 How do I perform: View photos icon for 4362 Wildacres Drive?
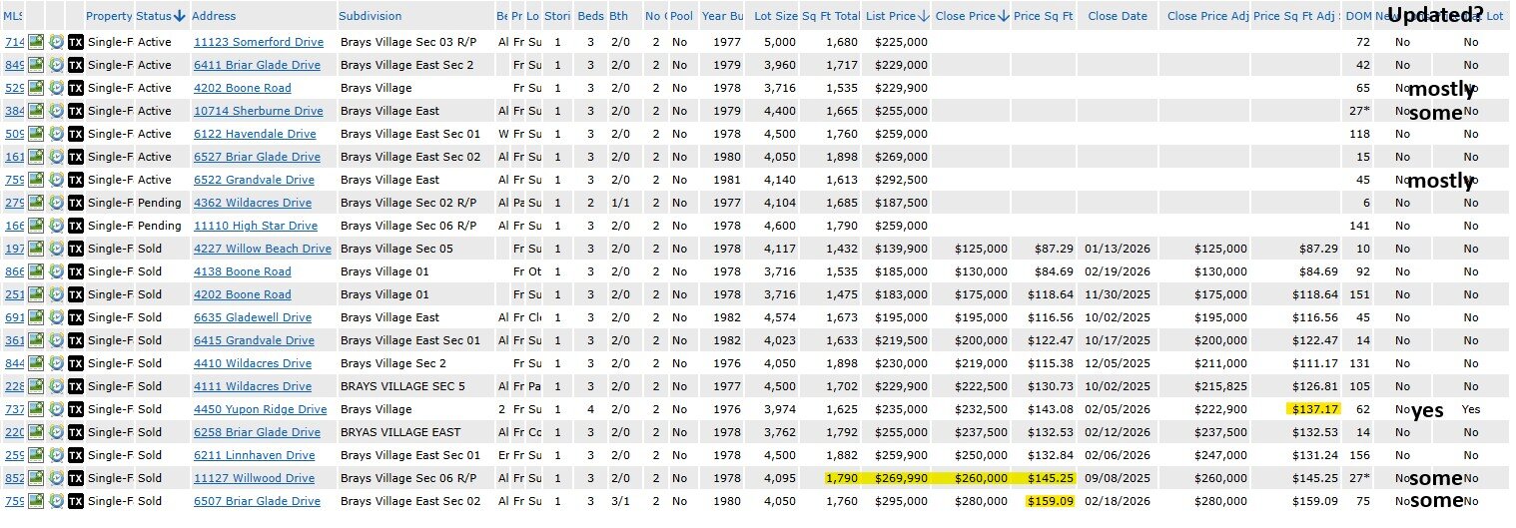click(x=36, y=203)
